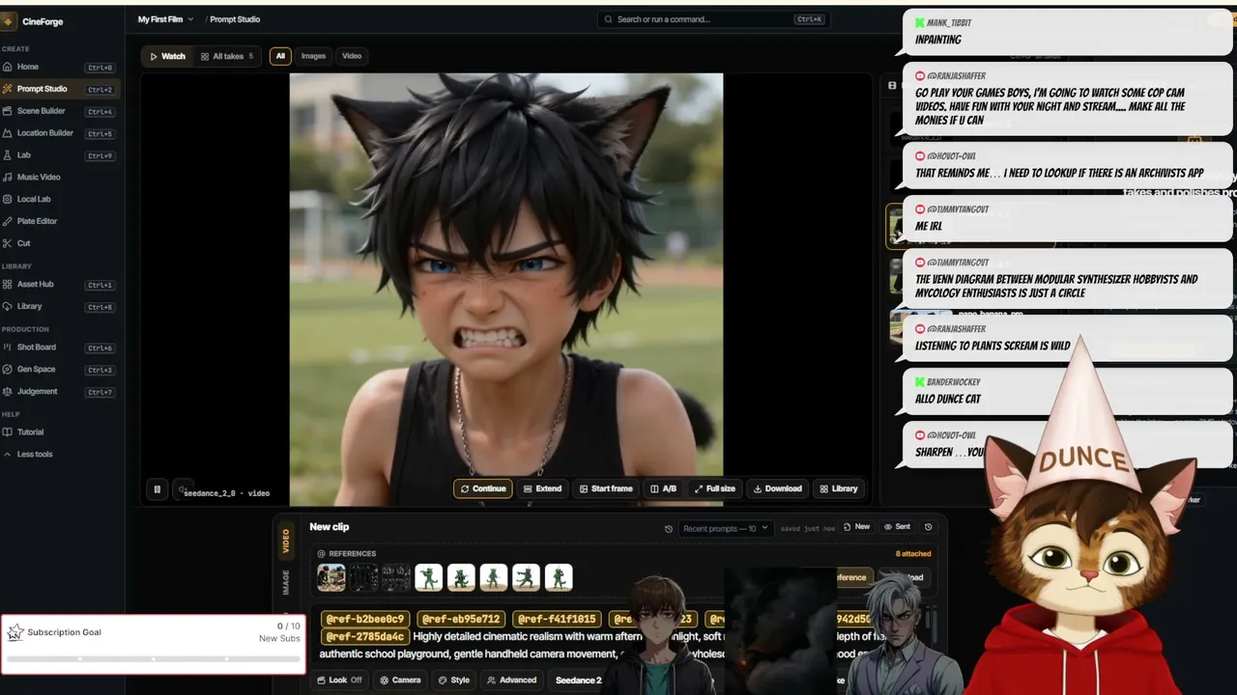Viewport: 1237px width, 695px height.
Task: Open Judgement scales icon
Action: coord(8,392)
